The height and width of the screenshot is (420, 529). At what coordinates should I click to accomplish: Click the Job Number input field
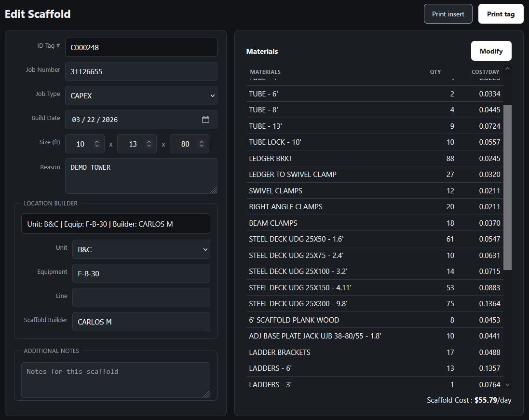141,71
